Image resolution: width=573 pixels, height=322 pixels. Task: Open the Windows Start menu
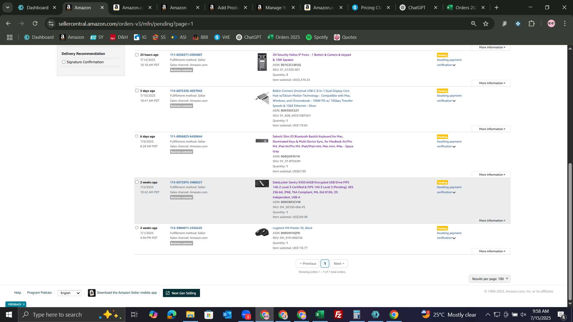tap(9, 315)
